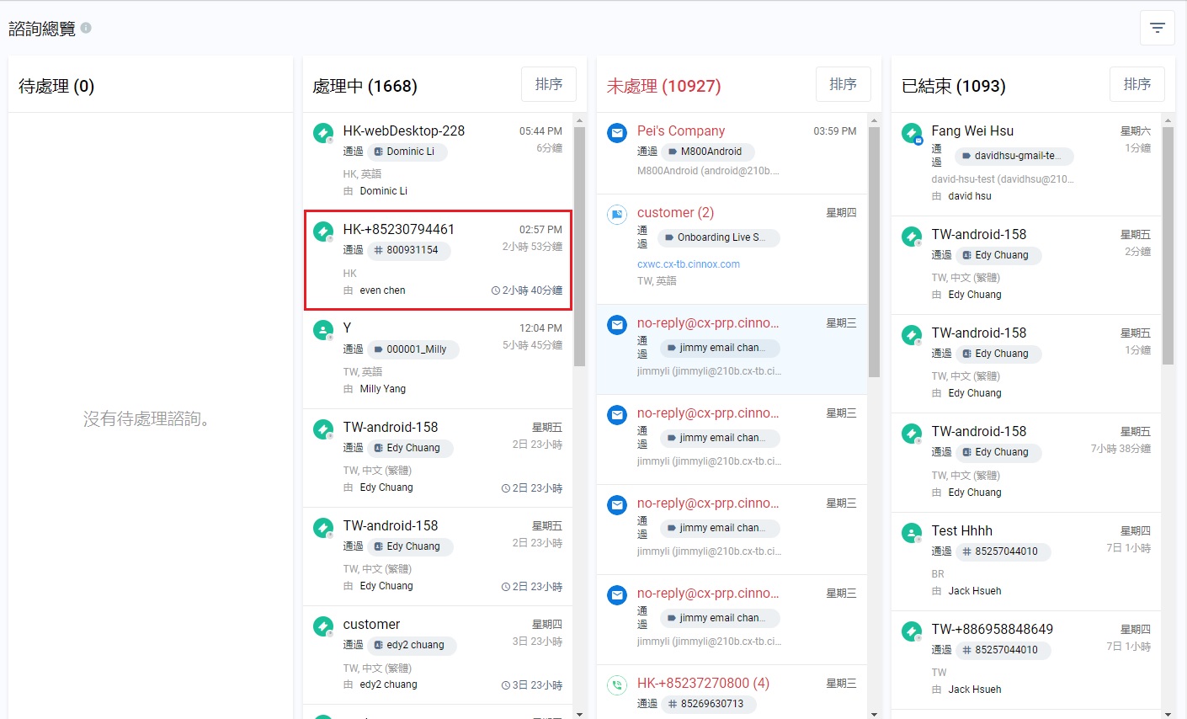Image resolution: width=1187 pixels, height=719 pixels.
Task: Select the person avatar of enquiry Y
Action: (x=322, y=330)
